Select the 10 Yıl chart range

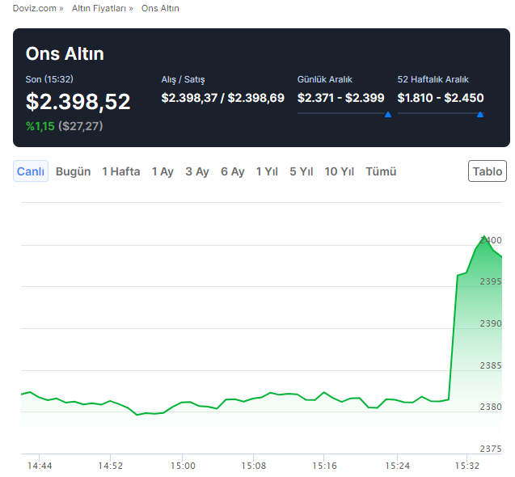click(339, 171)
